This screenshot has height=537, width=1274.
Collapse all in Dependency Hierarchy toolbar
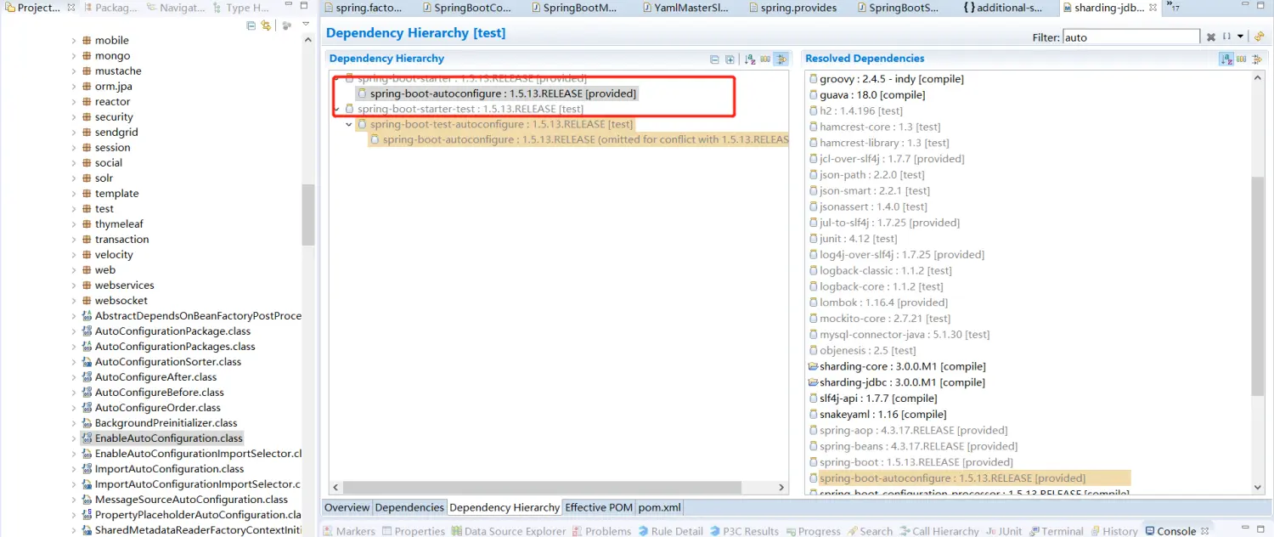(x=714, y=59)
